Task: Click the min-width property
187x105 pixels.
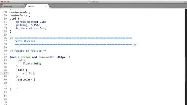Action: click(47, 57)
